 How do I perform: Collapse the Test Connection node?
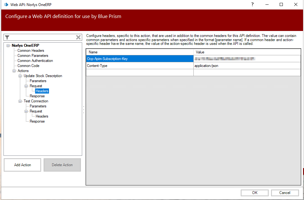(20, 101)
